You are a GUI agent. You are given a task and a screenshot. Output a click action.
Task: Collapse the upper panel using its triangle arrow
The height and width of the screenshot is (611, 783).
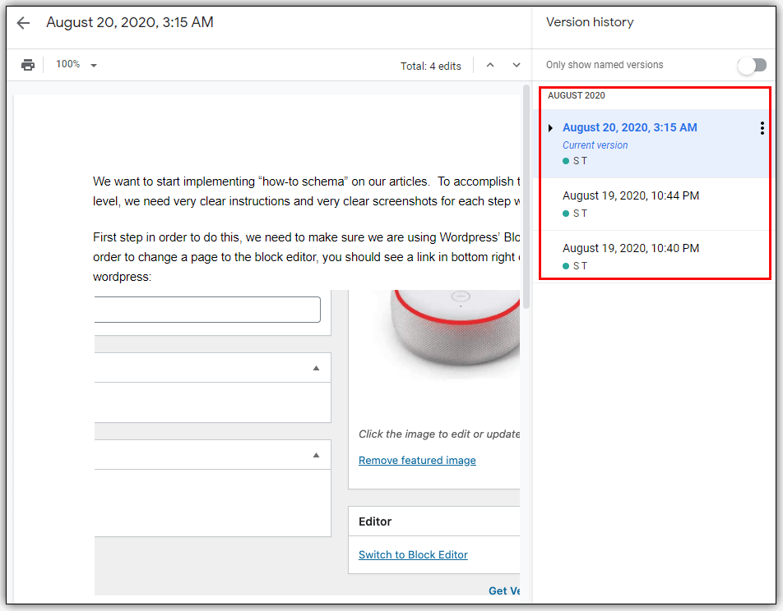click(316, 369)
